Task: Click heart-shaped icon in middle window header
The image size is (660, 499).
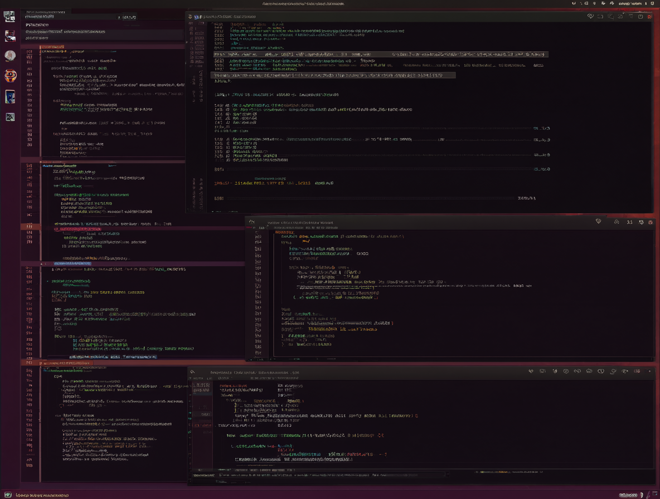Action: 598,222
